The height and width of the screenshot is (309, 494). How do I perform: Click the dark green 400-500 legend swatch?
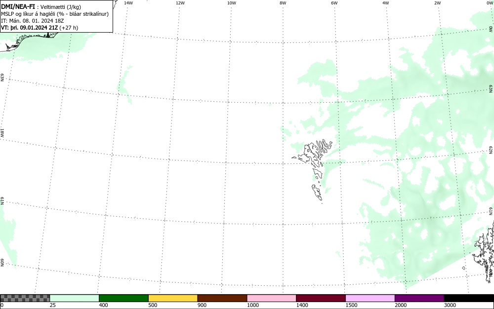123,298
